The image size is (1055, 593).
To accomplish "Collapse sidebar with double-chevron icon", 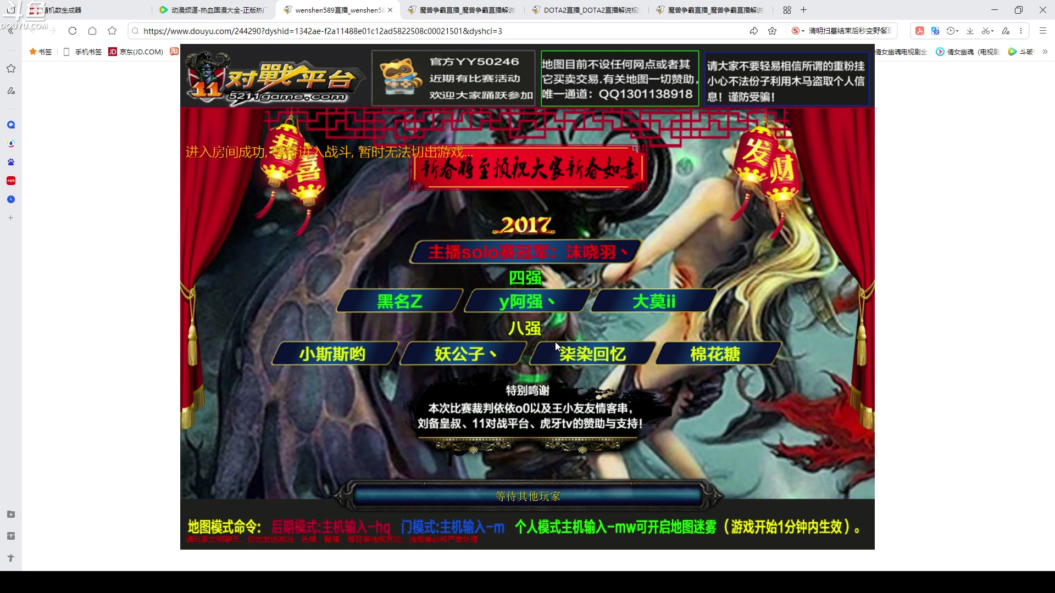I will click(x=11, y=31).
